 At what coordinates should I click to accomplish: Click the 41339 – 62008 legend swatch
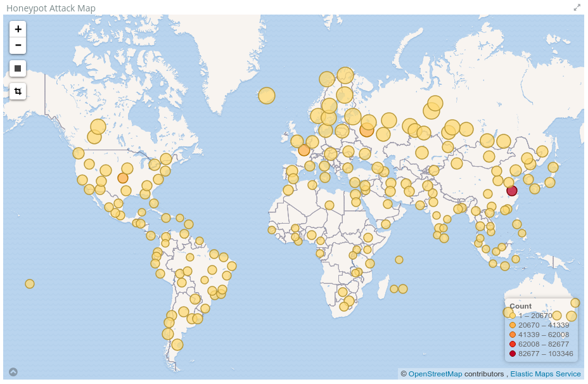pos(513,335)
